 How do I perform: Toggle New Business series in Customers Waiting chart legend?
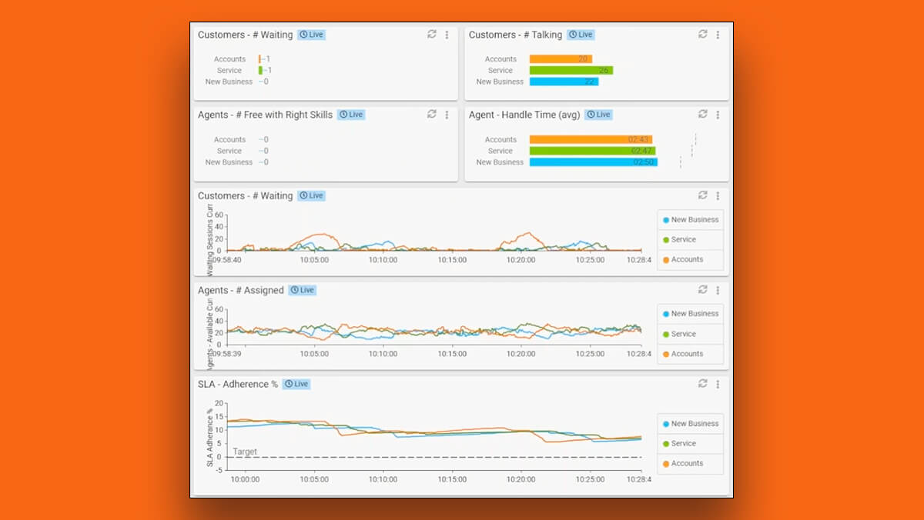tap(691, 220)
